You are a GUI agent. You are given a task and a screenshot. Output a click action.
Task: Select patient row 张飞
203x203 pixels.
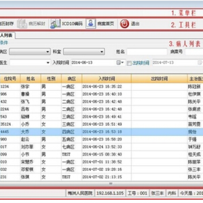(x=101, y=101)
